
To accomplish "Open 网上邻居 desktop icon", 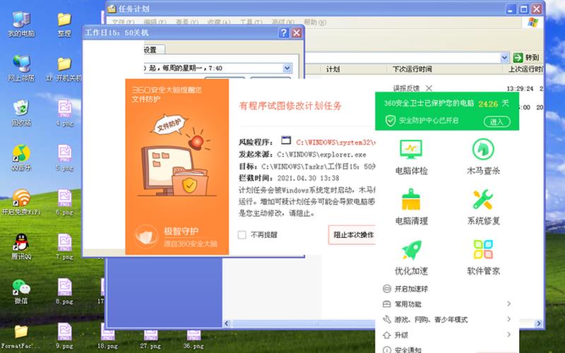I will (x=21, y=68).
